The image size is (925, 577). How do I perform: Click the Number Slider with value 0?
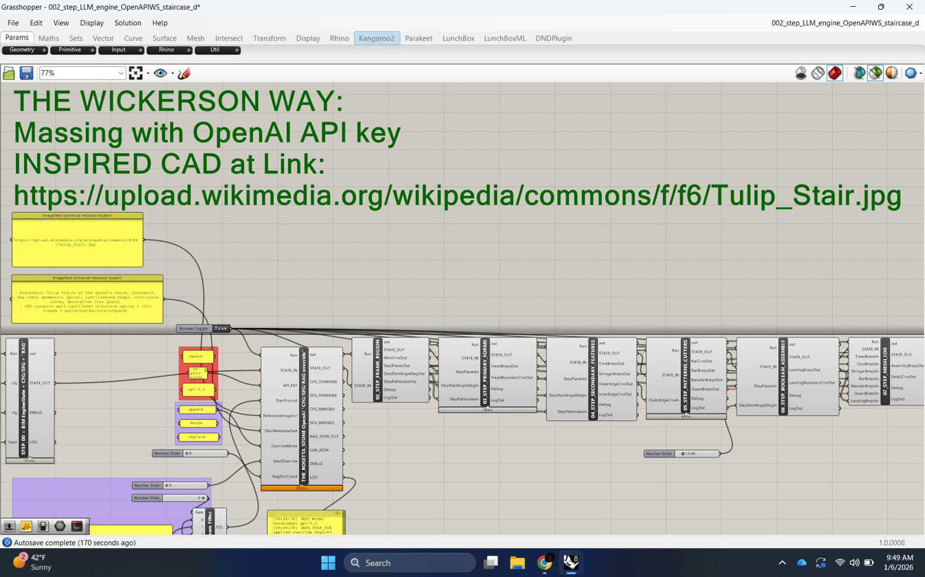pyautogui.click(x=171, y=485)
